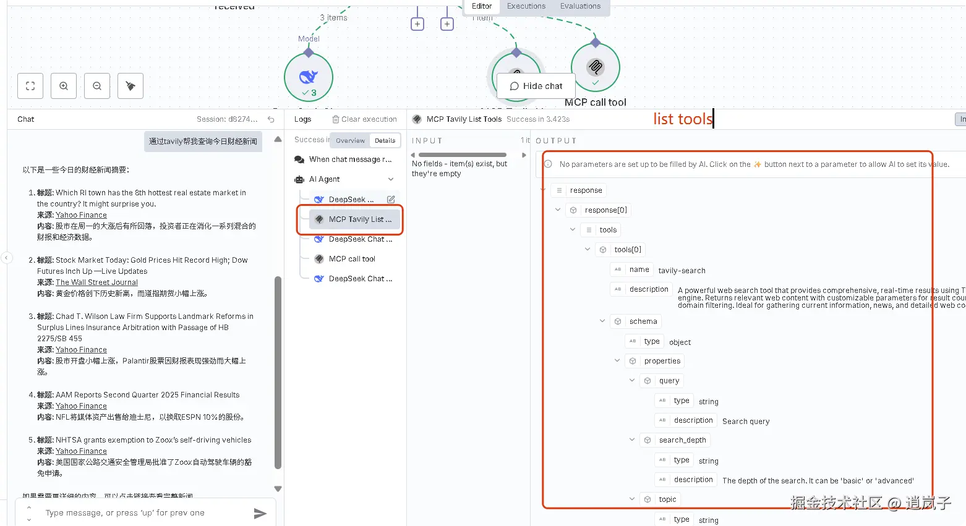Hide chat panel button
This screenshot has width=966, height=526.
536,86
